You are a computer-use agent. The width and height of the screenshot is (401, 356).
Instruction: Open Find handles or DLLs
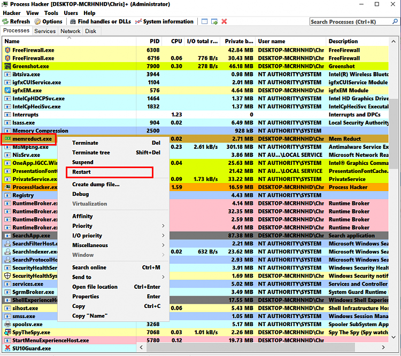click(101, 21)
